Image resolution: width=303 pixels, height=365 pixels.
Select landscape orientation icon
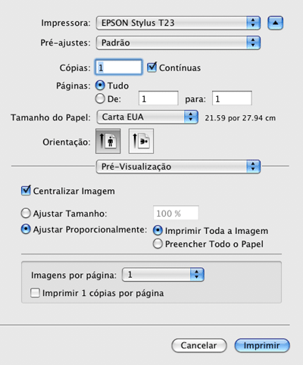click(141, 141)
